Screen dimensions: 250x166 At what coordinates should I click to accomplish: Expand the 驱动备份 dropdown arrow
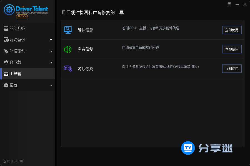[51, 40]
